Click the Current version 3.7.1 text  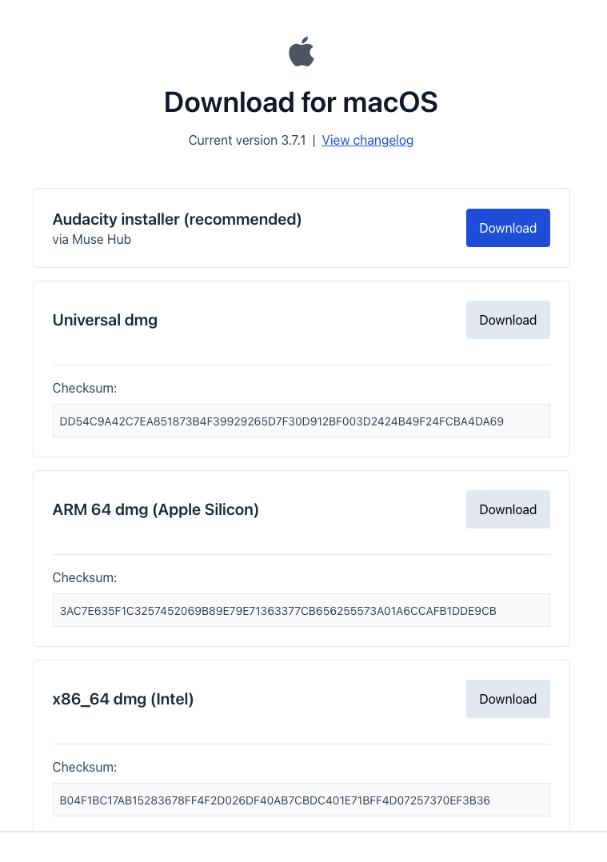246,140
